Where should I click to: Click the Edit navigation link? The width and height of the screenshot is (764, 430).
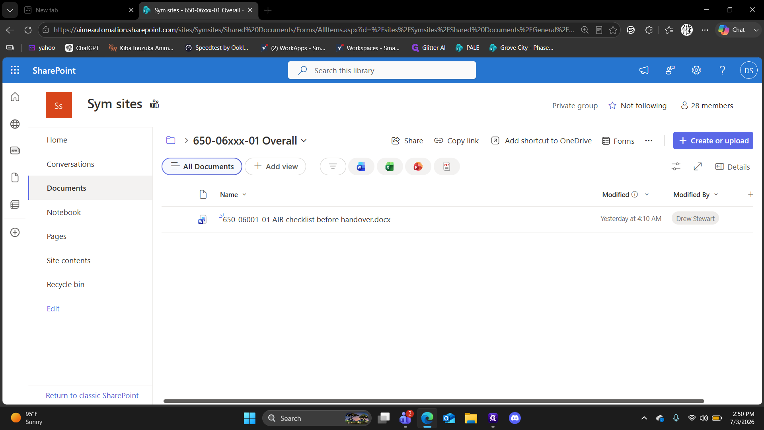53,309
